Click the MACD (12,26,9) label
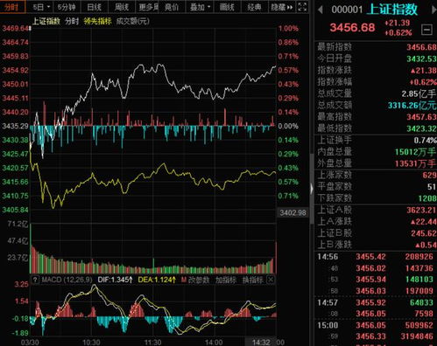The image size is (437, 346). [67, 280]
